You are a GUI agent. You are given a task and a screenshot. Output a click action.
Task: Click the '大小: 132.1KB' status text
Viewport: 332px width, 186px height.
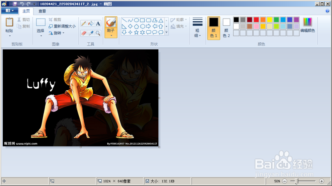[x=162, y=181]
